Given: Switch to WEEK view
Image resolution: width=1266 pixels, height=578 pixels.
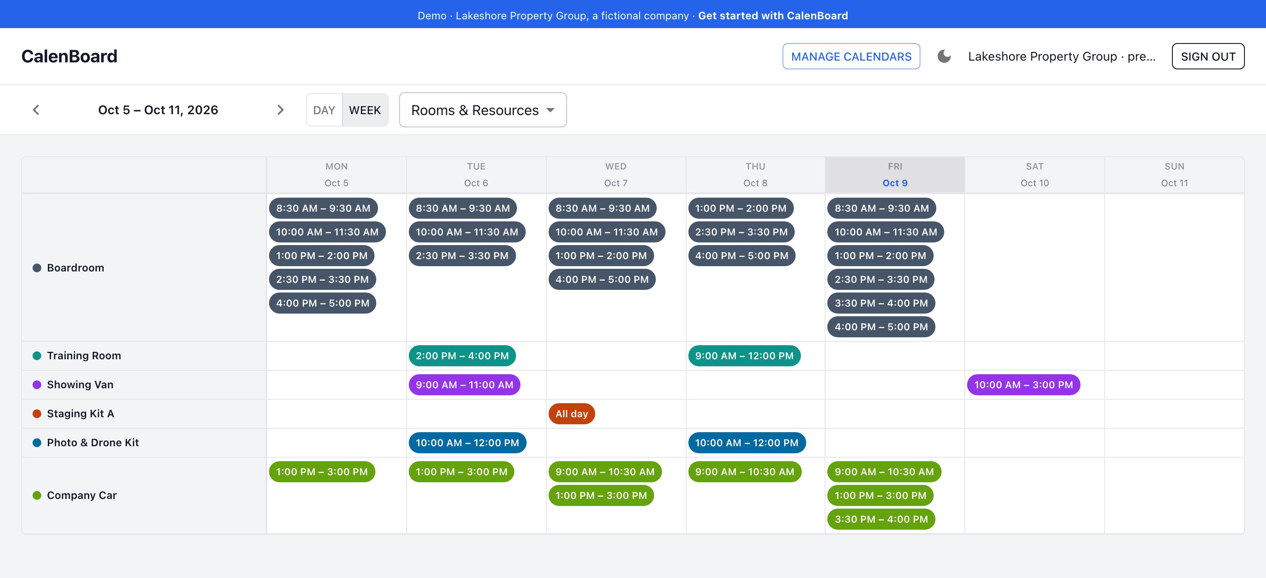Looking at the screenshot, I should coord(365,110).
